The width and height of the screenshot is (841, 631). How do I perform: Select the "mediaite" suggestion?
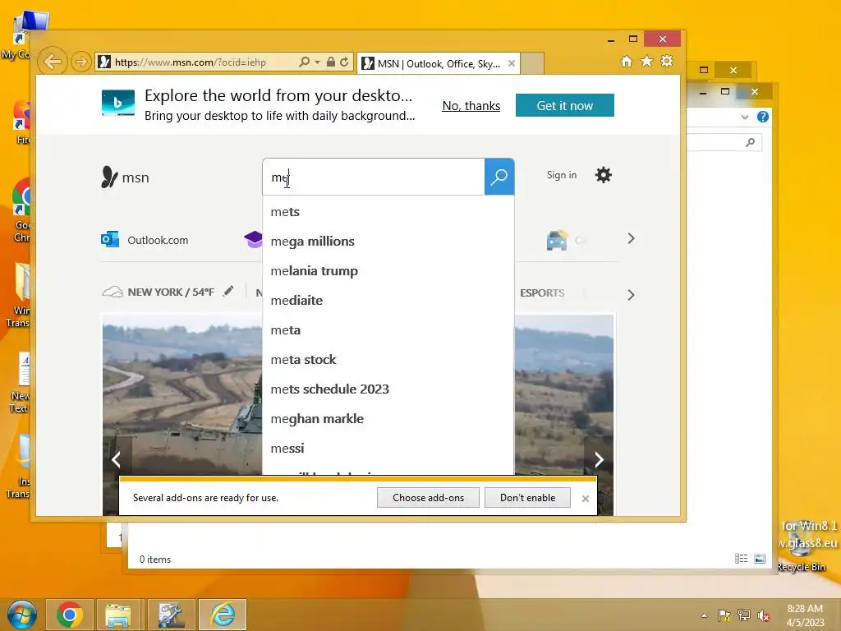coord(388,301)
